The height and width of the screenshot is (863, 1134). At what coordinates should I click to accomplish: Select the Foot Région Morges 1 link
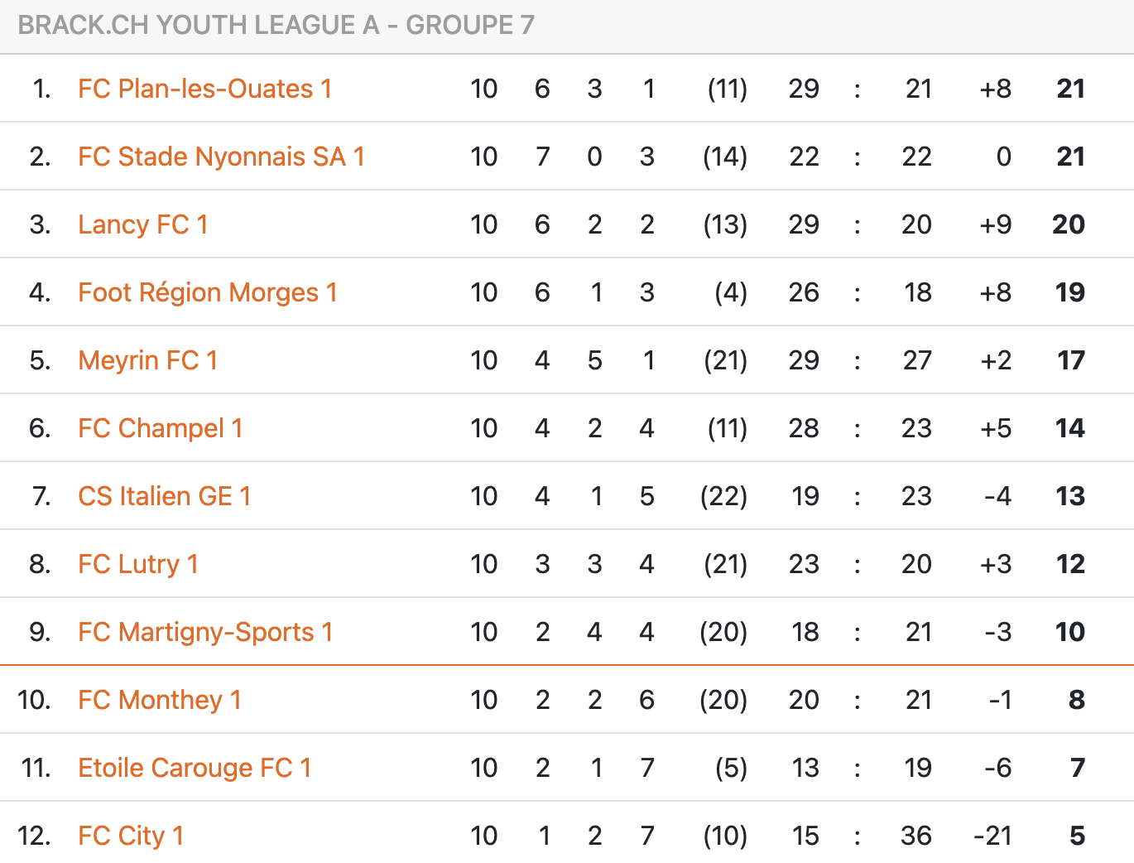point(207,292)
